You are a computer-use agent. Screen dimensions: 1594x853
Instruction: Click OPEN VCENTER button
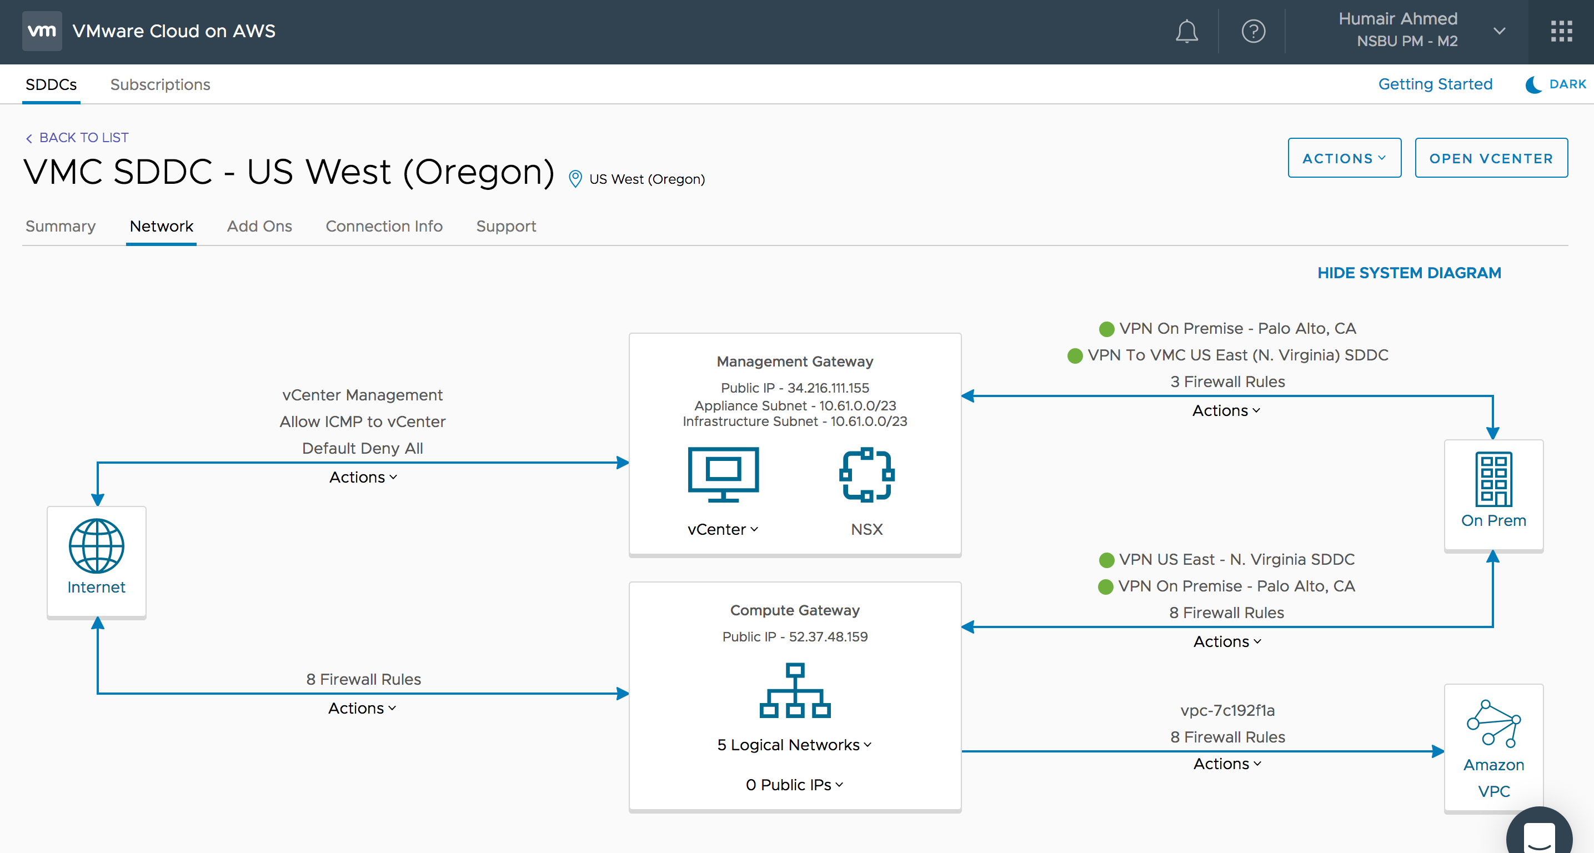[x=1491, y=158]
